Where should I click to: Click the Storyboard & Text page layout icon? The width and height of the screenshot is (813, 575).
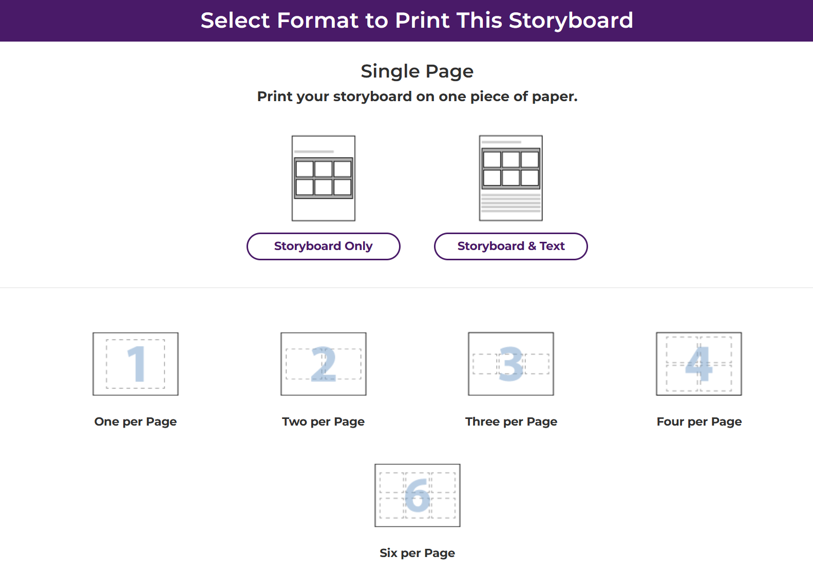click(x=511, y=178)
